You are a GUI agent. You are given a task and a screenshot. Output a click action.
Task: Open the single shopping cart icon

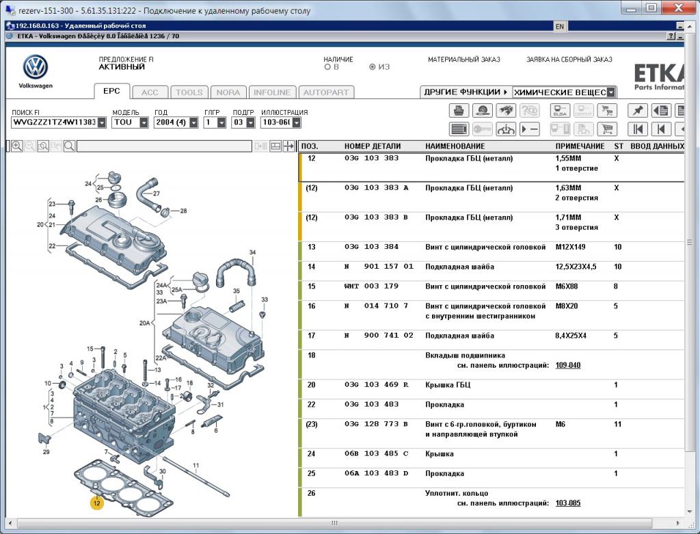[607, 129]
